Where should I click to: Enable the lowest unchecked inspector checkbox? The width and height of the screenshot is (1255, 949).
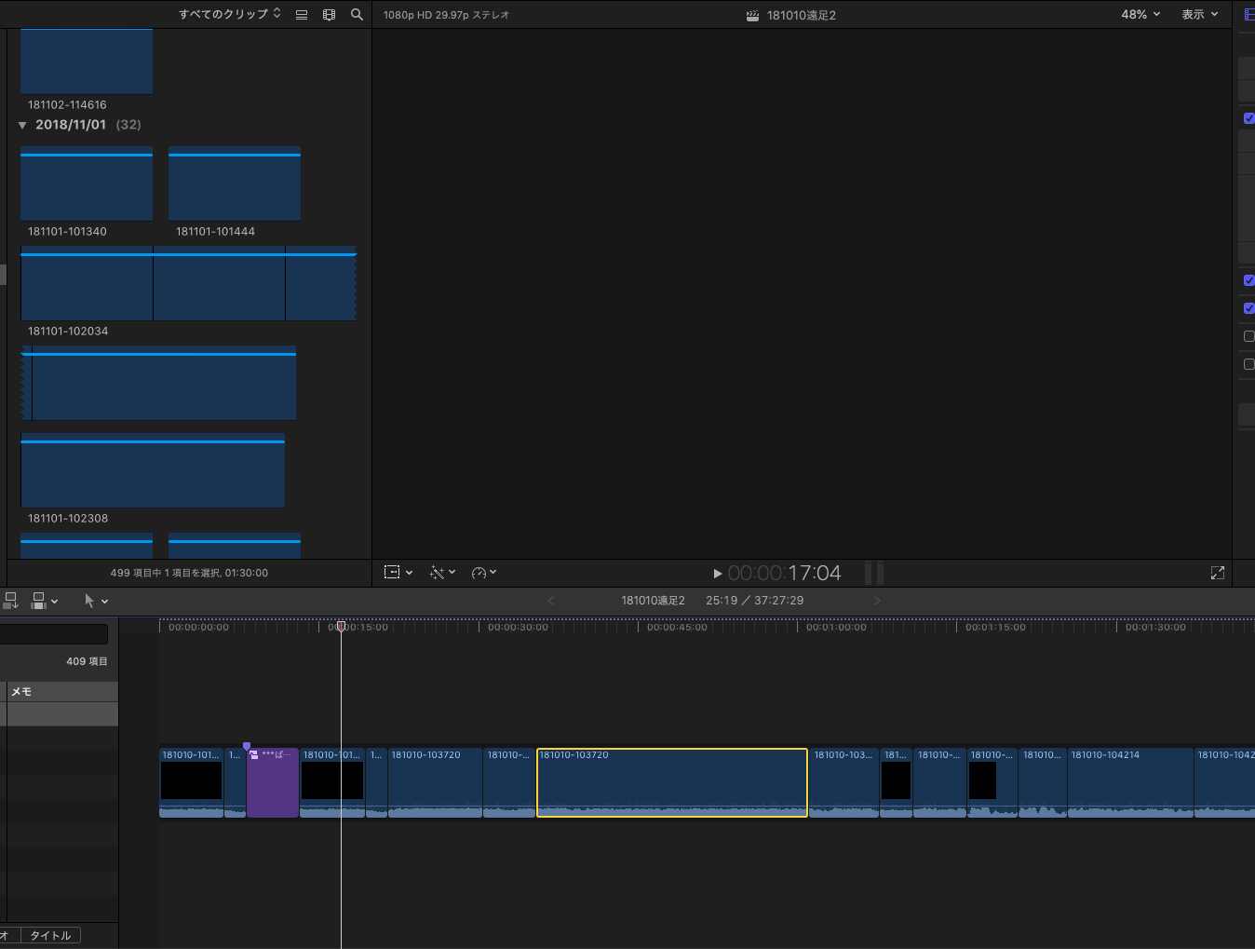(x=1248, y=364)
